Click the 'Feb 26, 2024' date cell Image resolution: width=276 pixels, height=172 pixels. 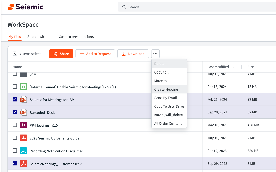pyautogui.click(x=217, y=99)
